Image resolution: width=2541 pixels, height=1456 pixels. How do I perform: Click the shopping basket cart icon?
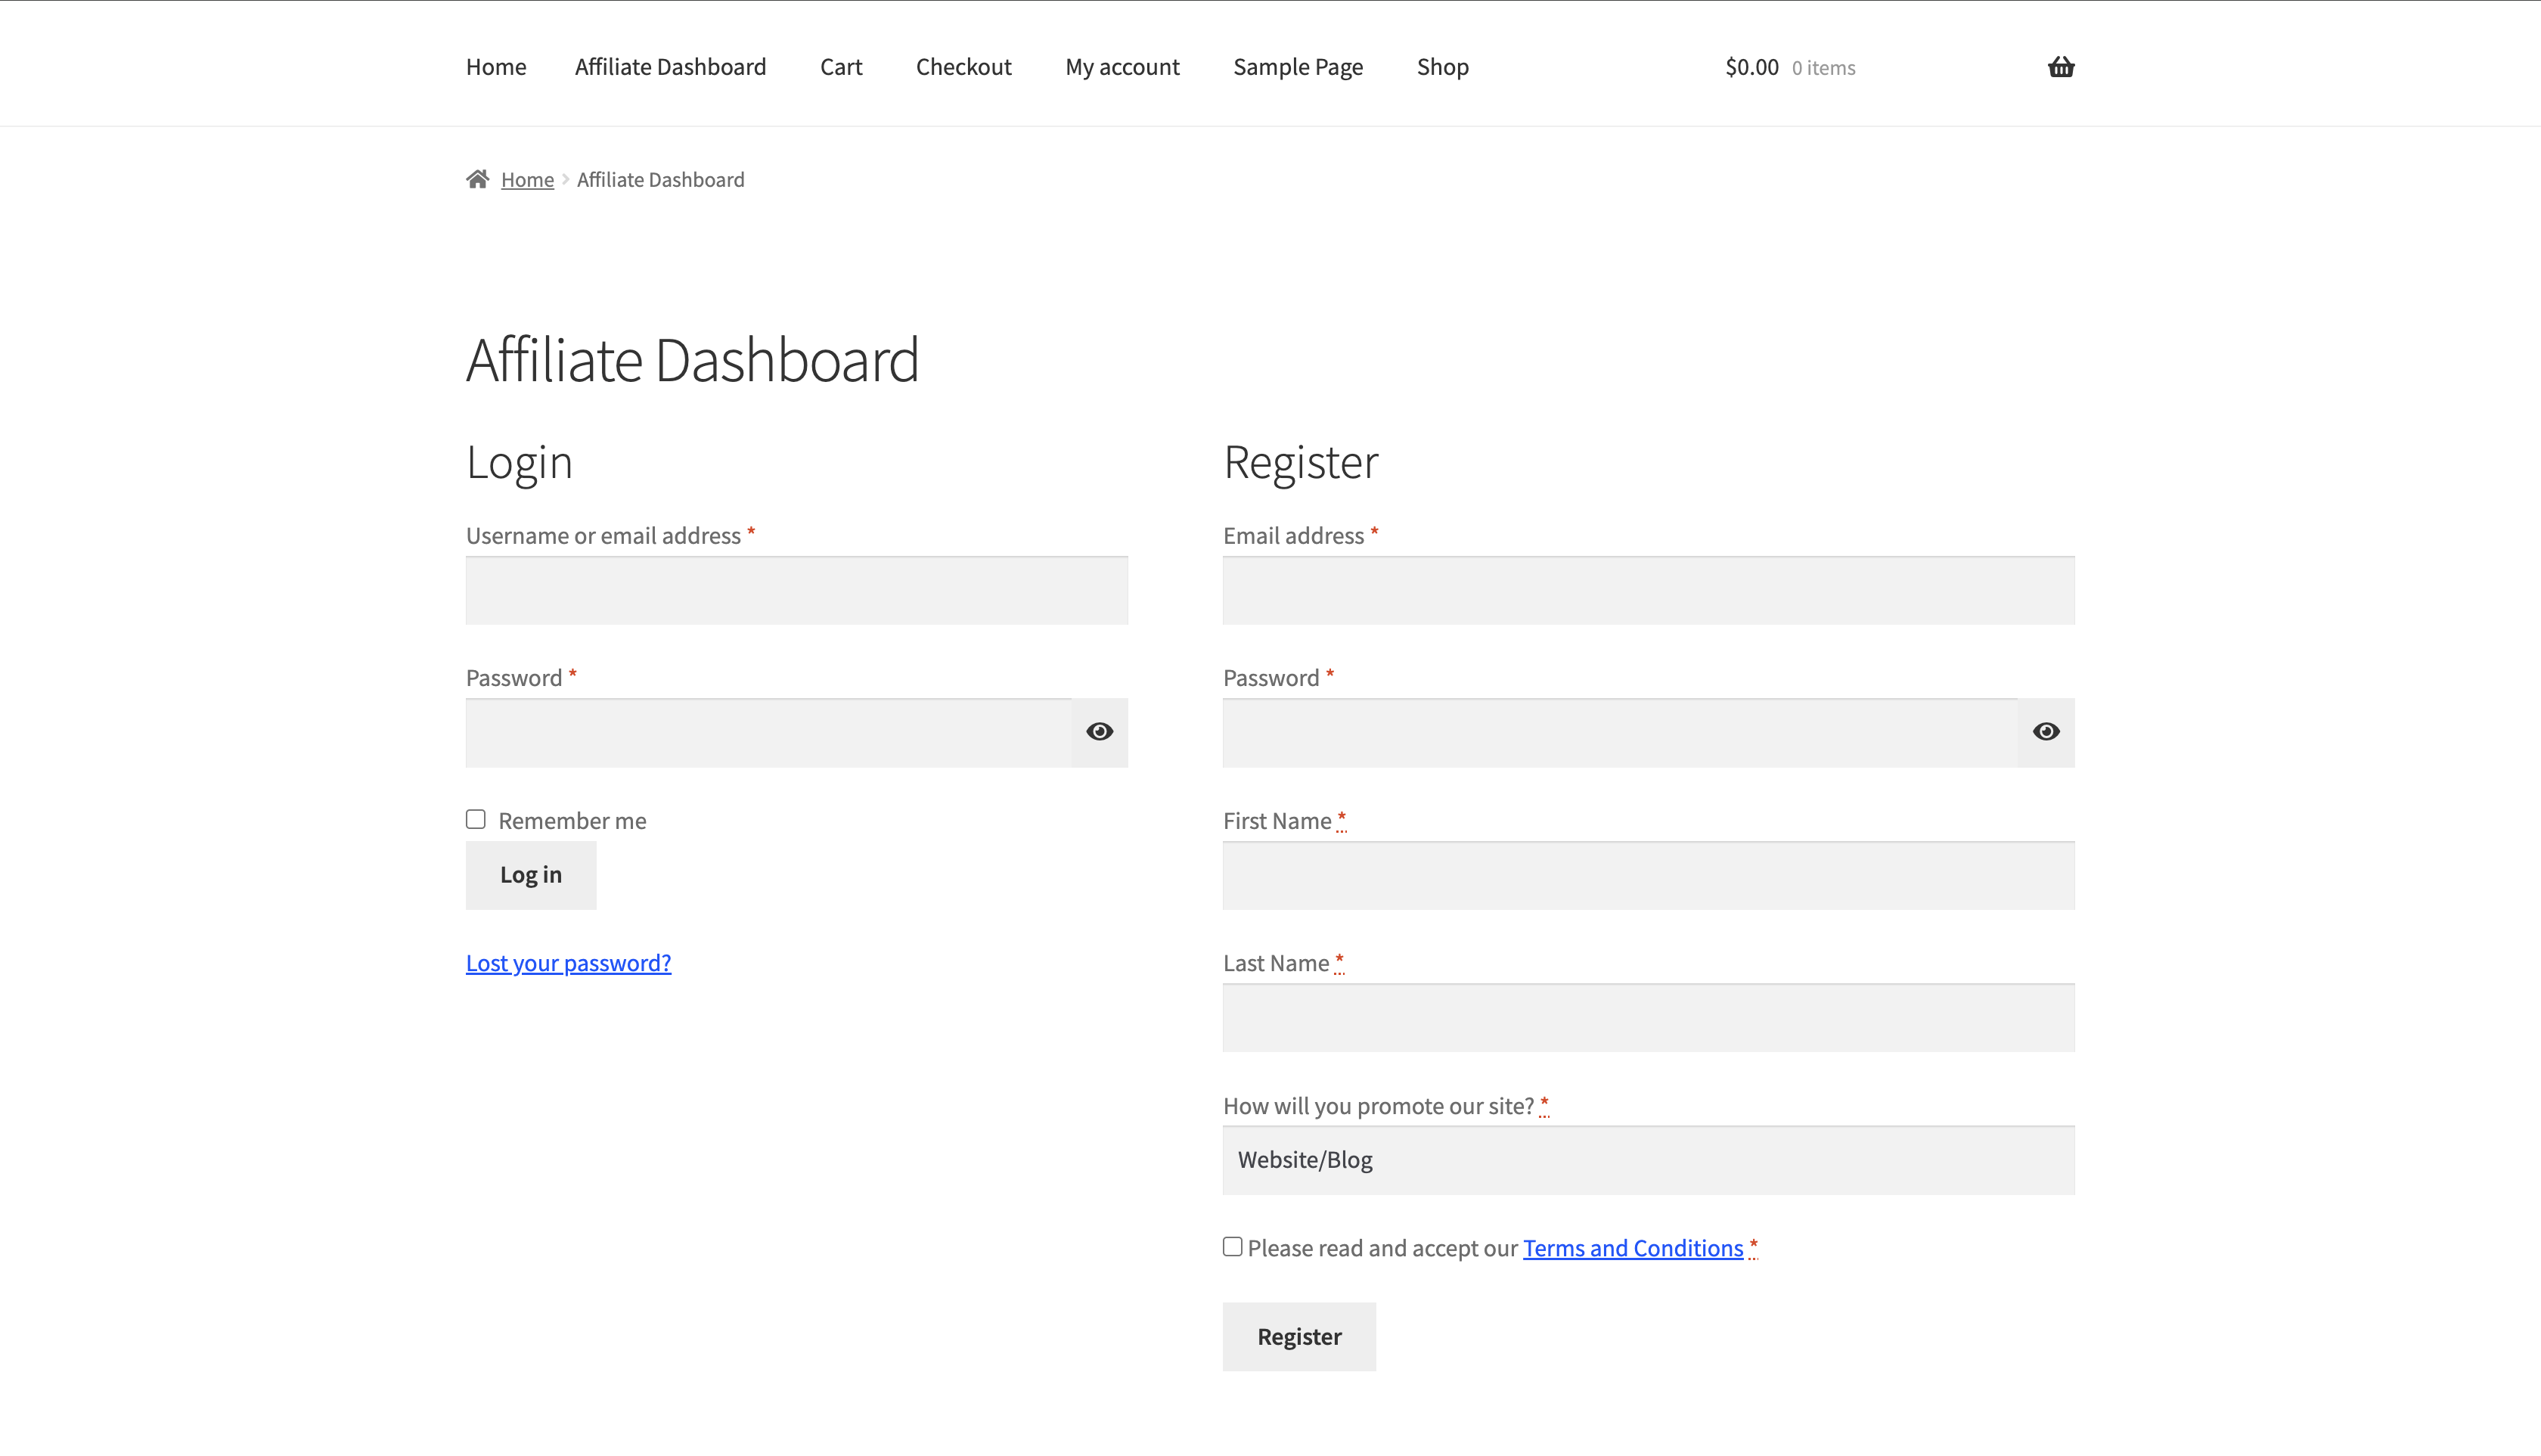(2060, 67)
